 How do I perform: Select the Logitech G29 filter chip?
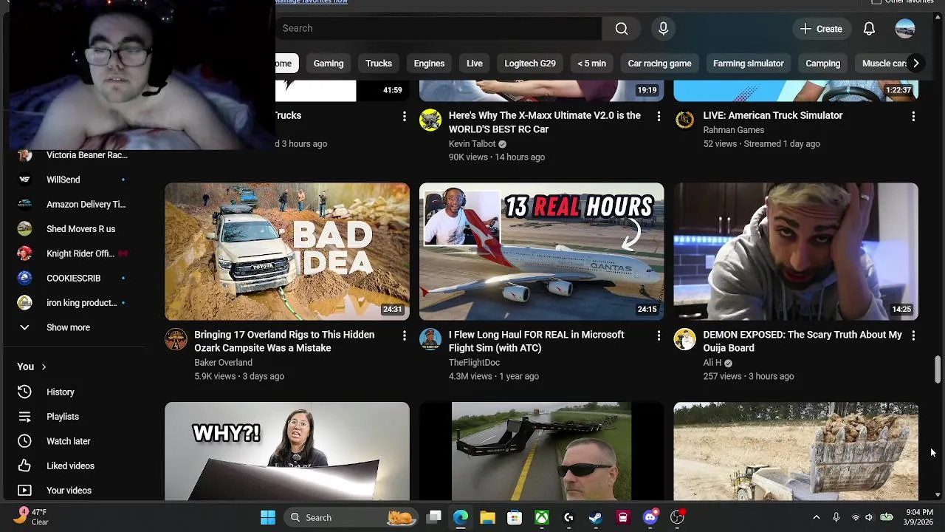click(x=530, y=64)
